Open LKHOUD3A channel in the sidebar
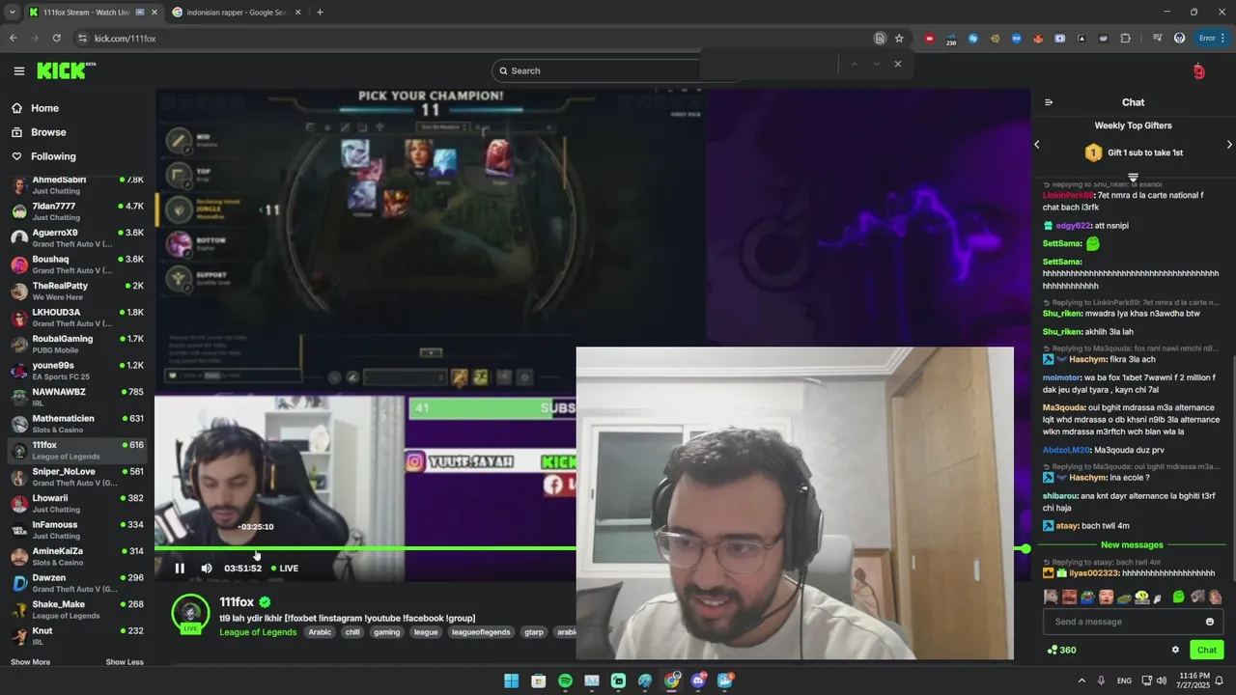 pyautogui.click(x=77, y=318)
